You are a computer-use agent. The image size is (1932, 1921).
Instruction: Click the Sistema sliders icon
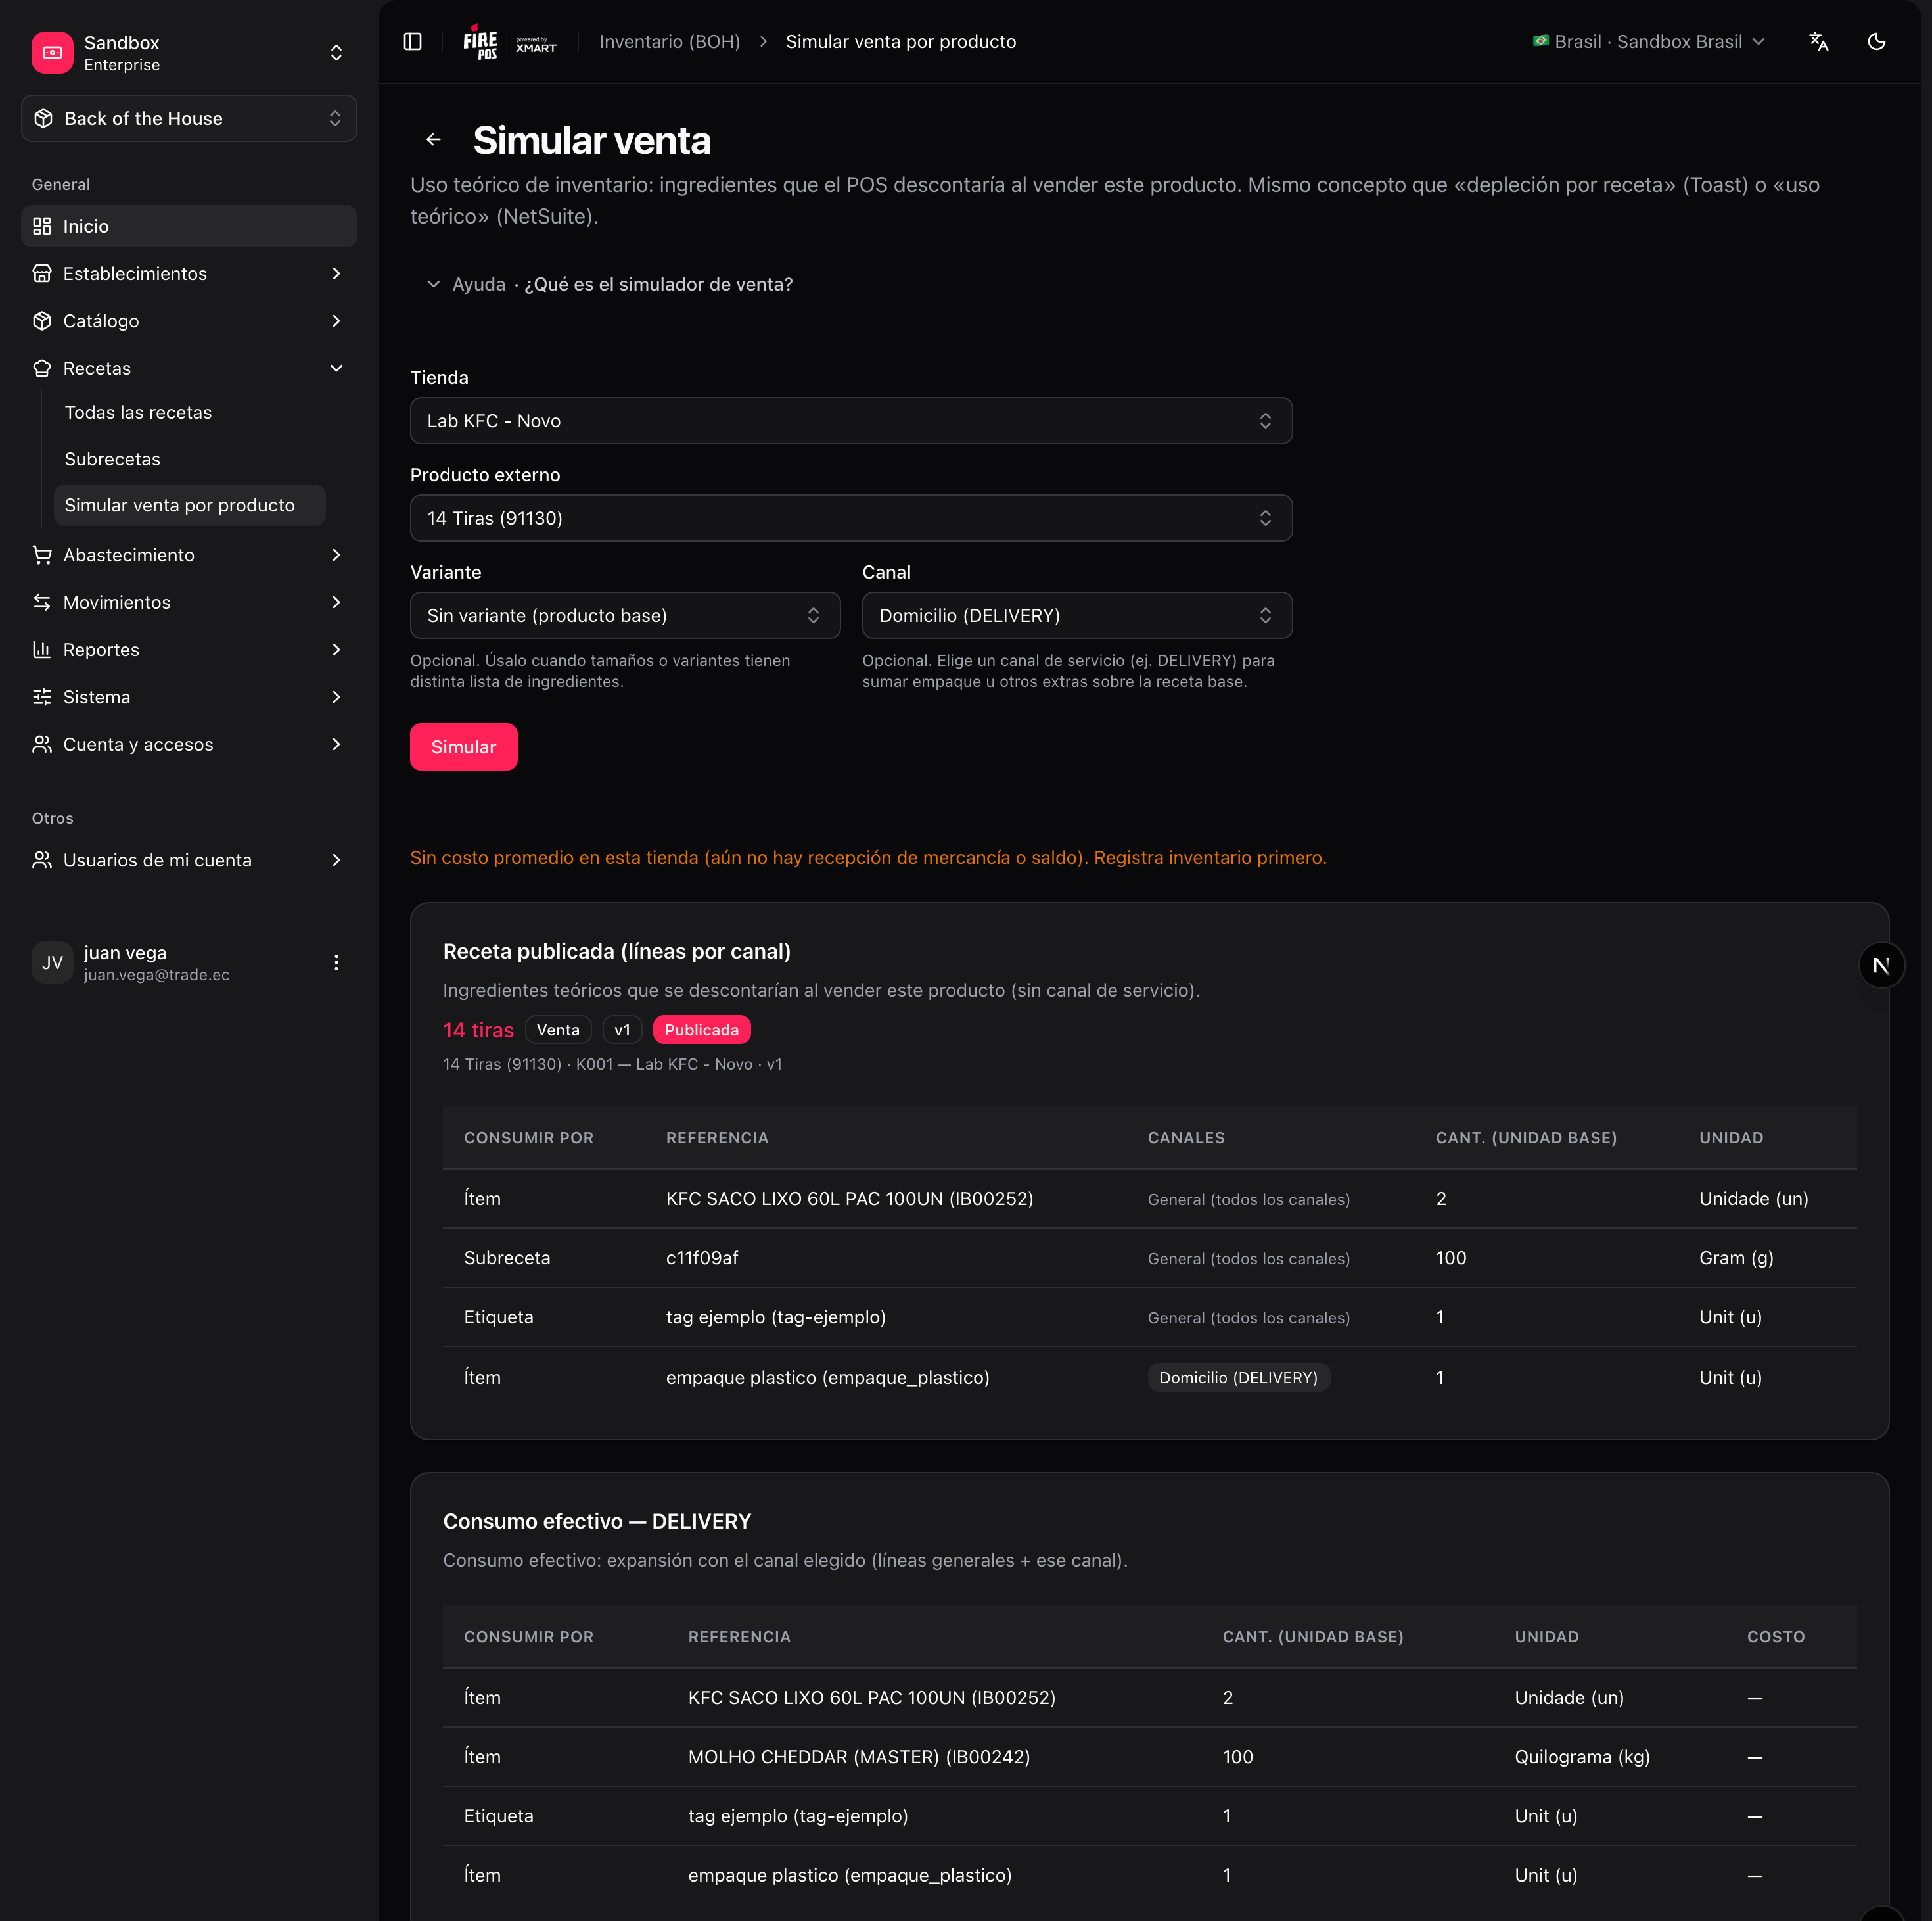42,696
